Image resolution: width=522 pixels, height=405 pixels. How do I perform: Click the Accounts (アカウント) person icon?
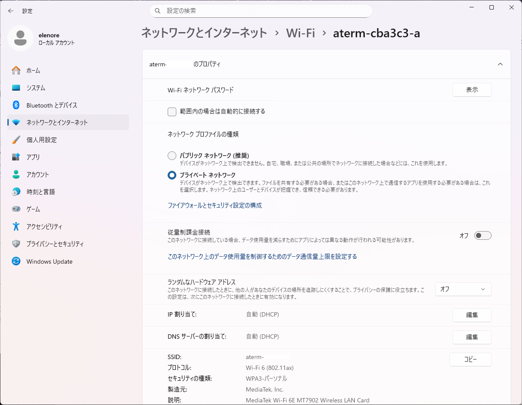click(x=16, y=174)
